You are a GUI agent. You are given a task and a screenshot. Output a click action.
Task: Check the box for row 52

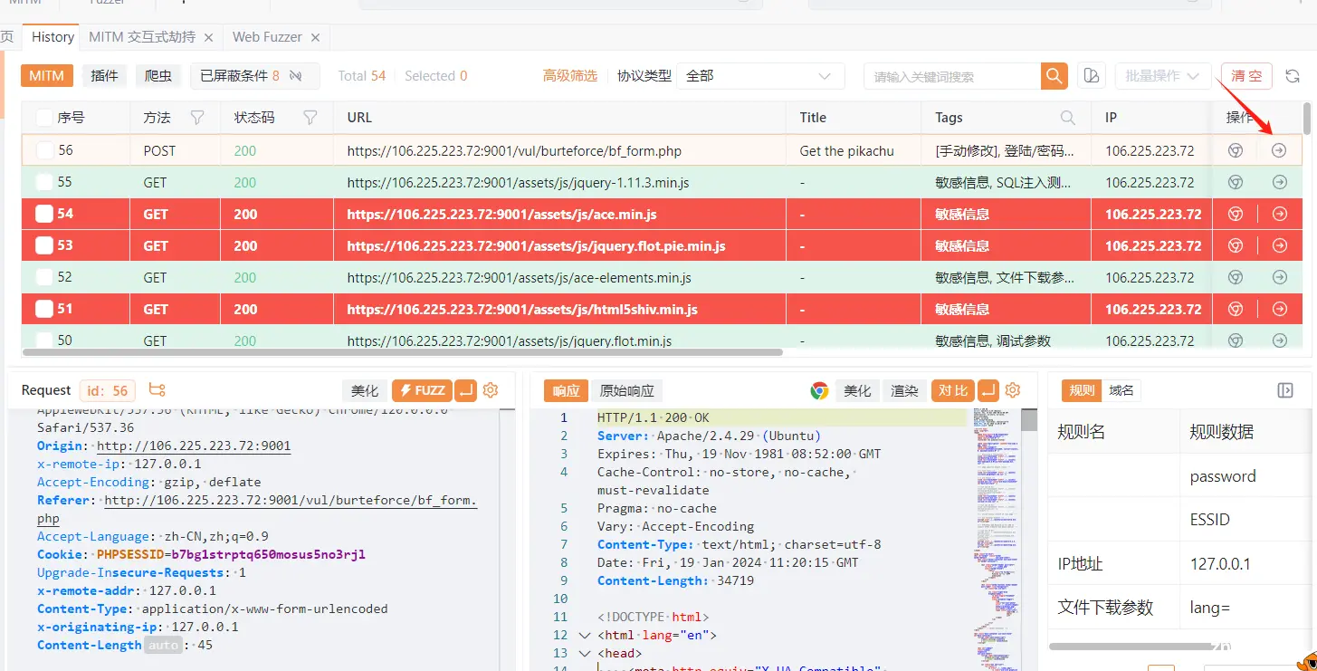click(44, 277)
